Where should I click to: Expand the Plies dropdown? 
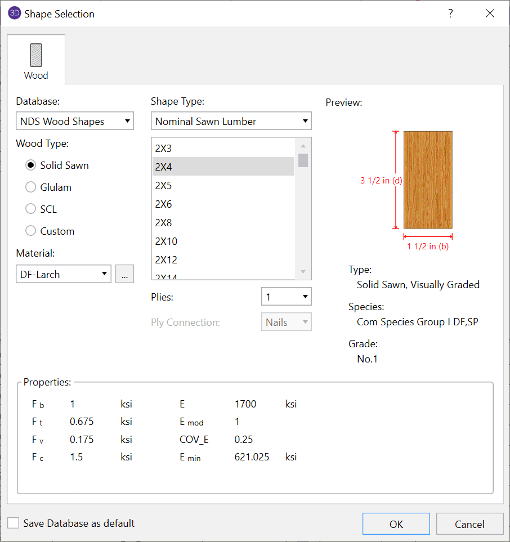click(x=286, y=297)
